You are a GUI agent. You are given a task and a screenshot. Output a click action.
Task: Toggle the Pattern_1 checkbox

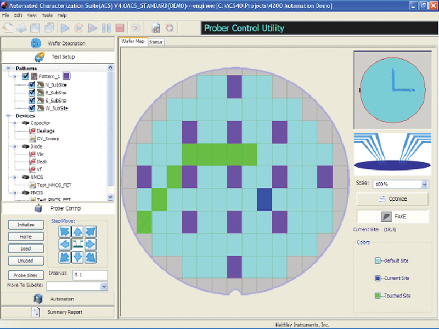tap(25, 77)
